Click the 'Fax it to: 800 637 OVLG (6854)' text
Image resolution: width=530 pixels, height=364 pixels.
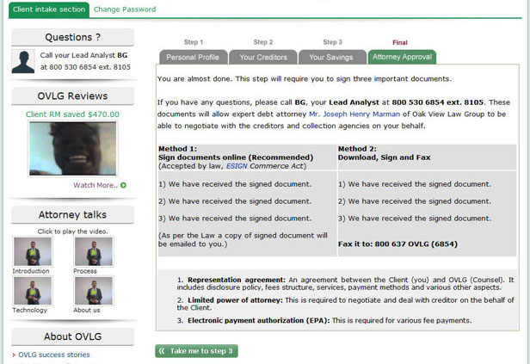click(x=397, y=244)
